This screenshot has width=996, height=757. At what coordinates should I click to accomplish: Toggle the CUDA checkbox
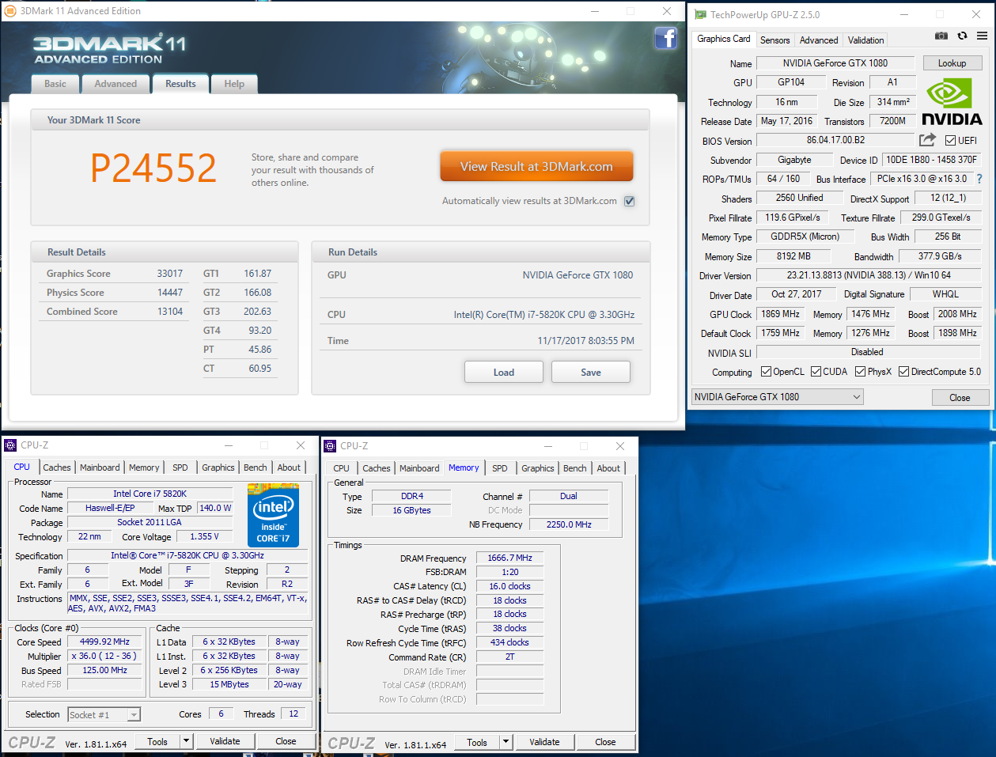tap(816, 372)
